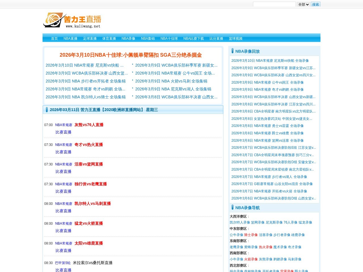The width and height of the screenshot is (363, 272).
Task: Click NBA常规赛 tag beside 猛龙vs火箭
Action: [x=64, y=224]
